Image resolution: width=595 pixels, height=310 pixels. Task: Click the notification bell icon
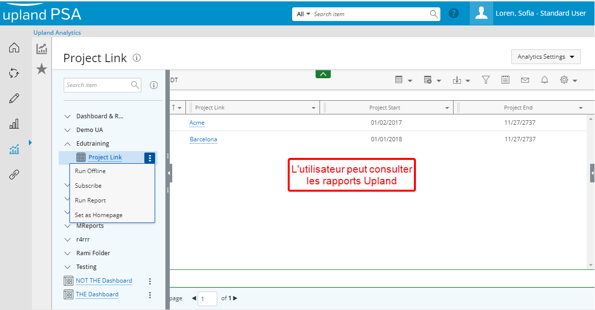544,80
